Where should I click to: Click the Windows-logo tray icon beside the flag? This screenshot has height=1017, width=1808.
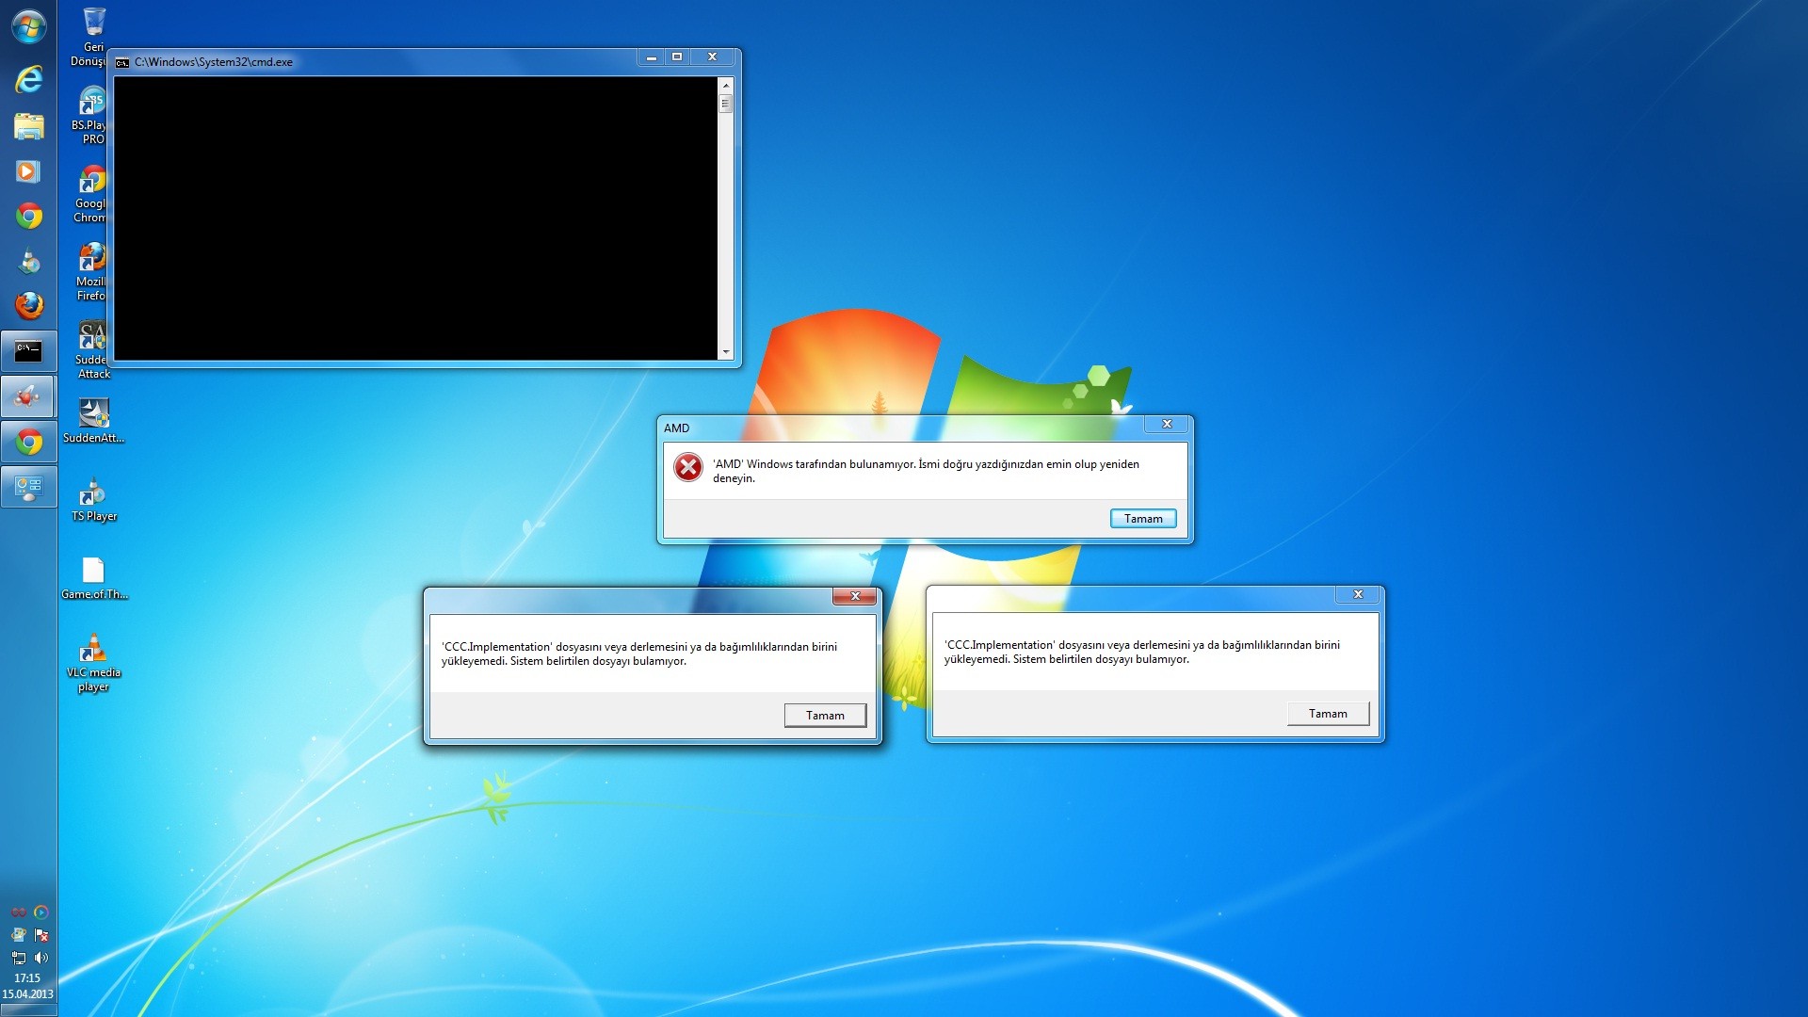pos(18,935)
